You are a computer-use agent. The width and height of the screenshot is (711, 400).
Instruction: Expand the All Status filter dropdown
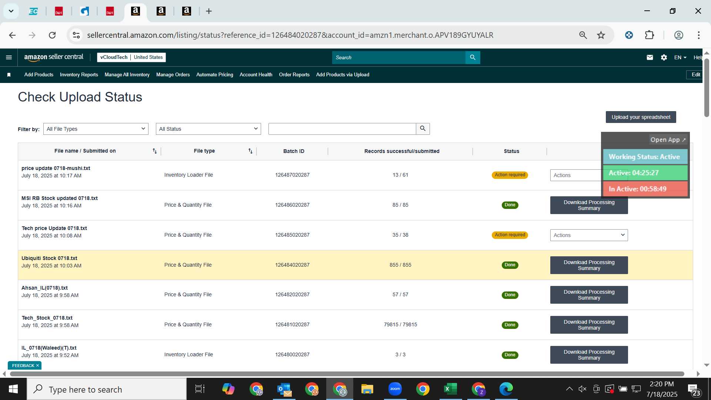coord(208,129)
